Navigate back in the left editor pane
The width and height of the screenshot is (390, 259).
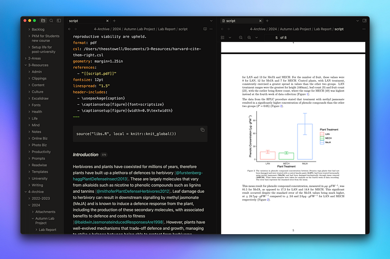pyautogui.click(x=69, y=29)
